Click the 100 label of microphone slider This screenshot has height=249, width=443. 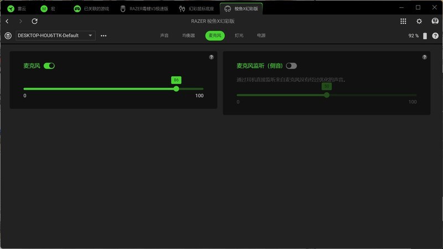(x=199, y=96)
